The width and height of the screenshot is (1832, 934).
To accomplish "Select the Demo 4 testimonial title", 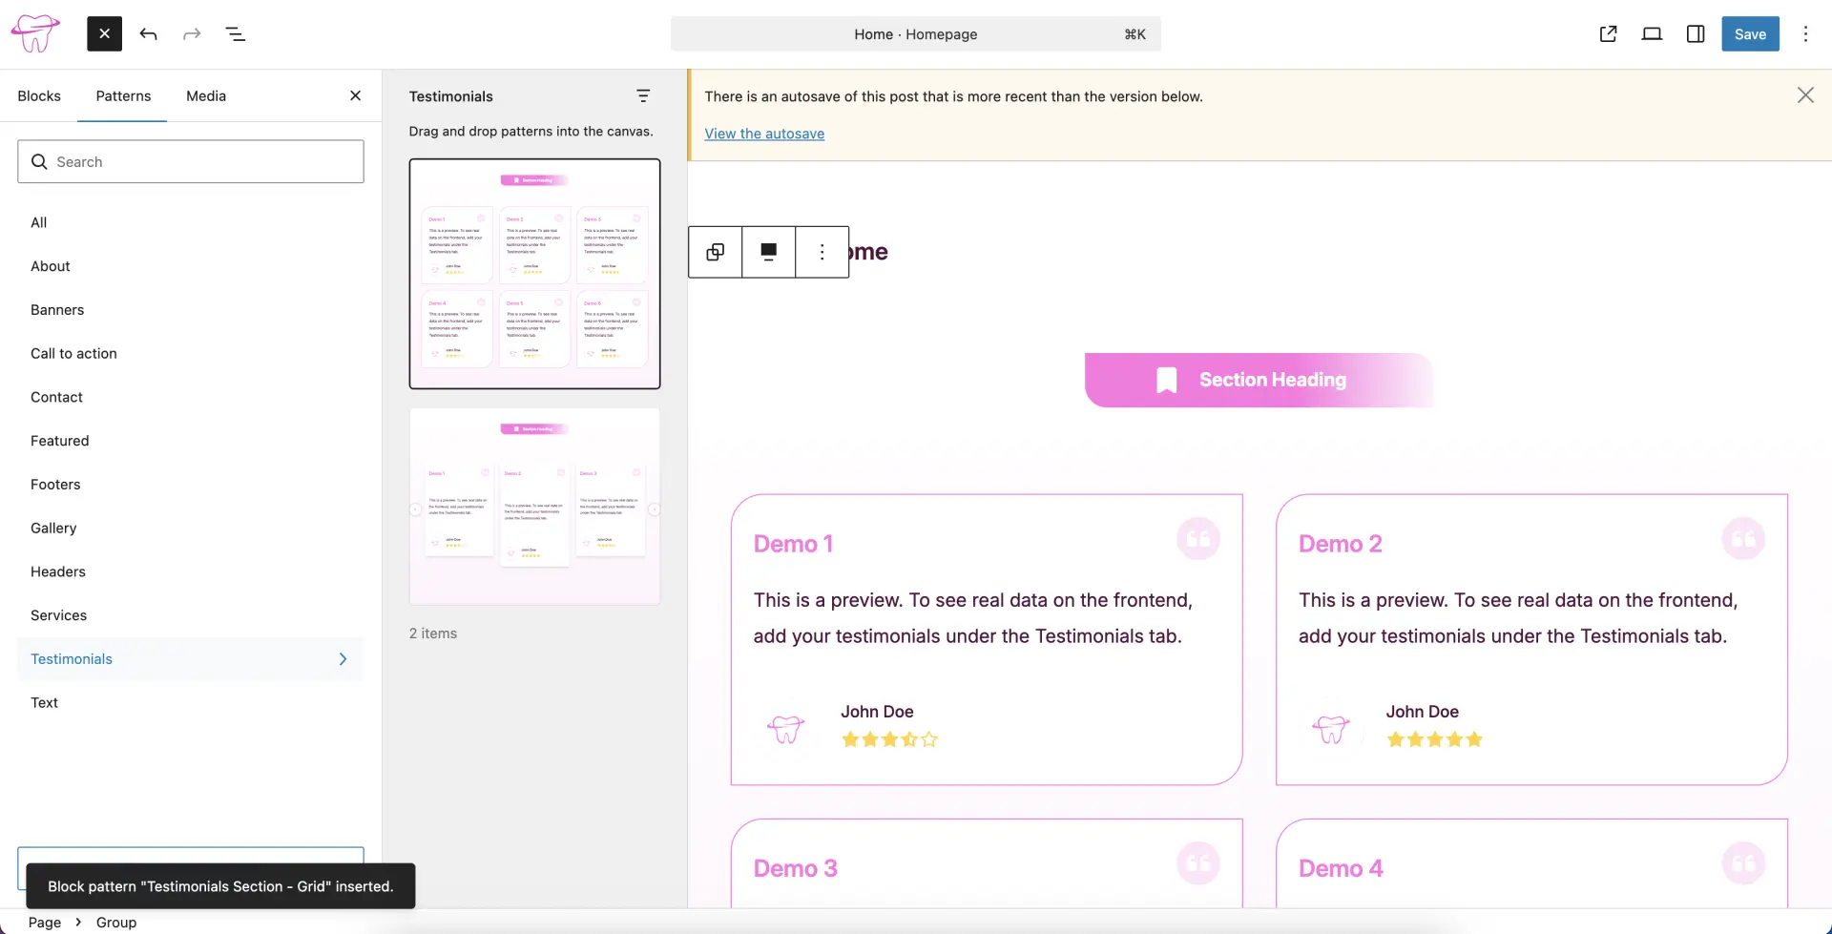I will pos(1340,868).
